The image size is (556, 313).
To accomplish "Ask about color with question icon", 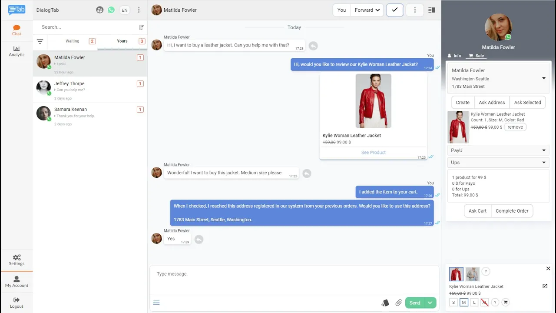I will pyautogui.click(x=486, y=272).
